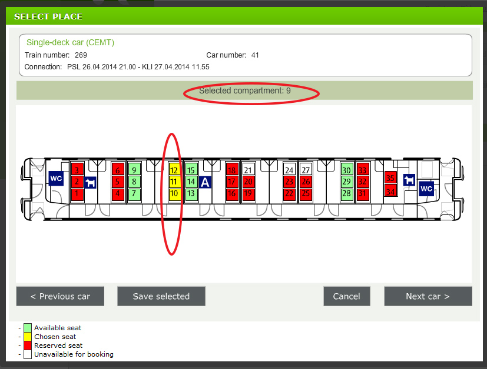This screenshot has width=487, height=369.
Task: Click the pet icon near seat 35
Action: click(x=409, y=180)
